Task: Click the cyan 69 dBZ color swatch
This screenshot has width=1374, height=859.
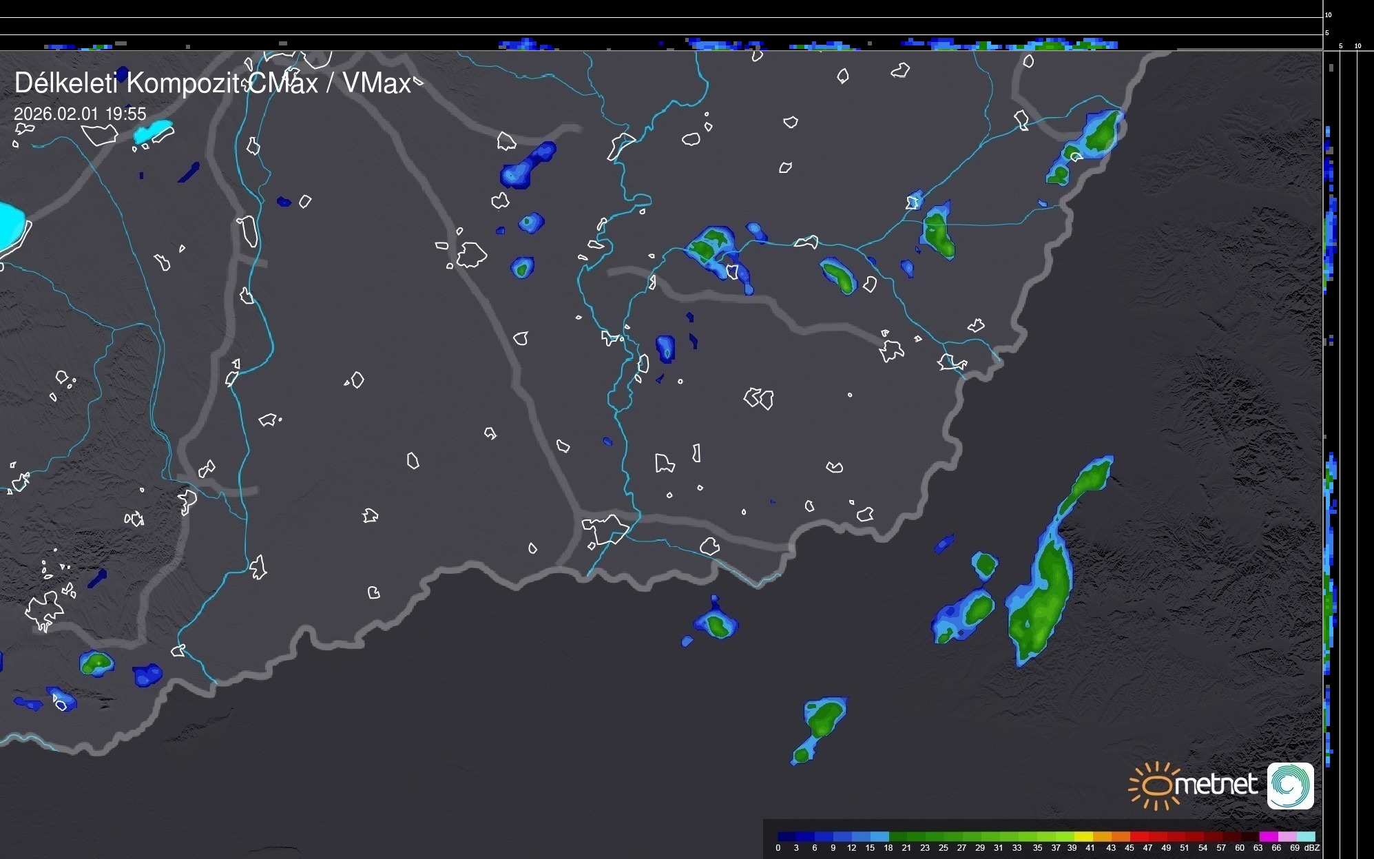Action: click(x=1306, y=836)
